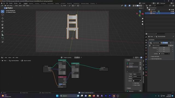Select the Transform tool in viewport toolbar
Viewport: 175px width, 98px height.
[2, 28]
